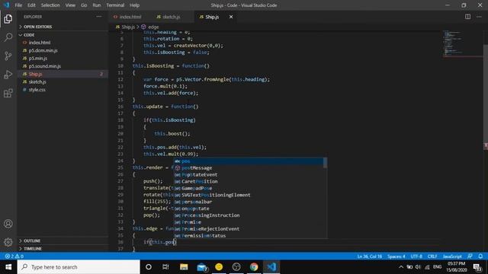Screen dimensions: 488x274
Task: Open the Run menu
Action: point(97,5)
